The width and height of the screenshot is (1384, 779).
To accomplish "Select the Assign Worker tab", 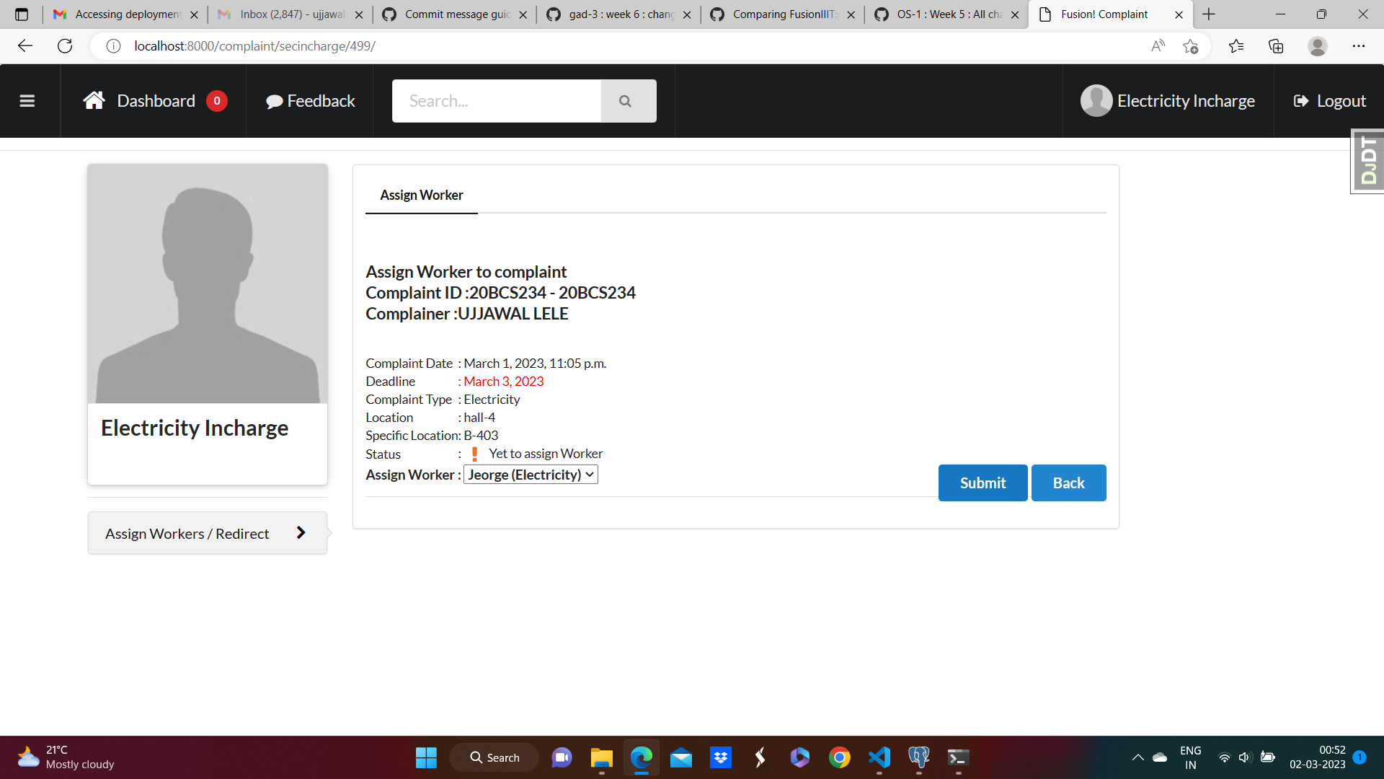I will click(422, 195).
